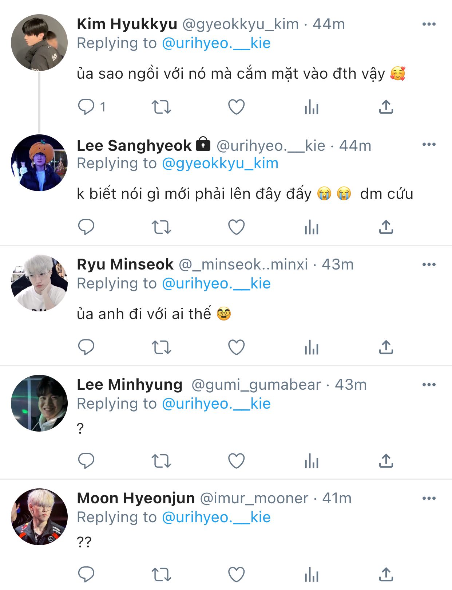Retweet Lee Sanghyeok's reply
The width and height of the screenshot is (452, 590).
161,227
